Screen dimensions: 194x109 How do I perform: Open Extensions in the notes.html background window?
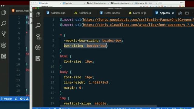point(4,56)
